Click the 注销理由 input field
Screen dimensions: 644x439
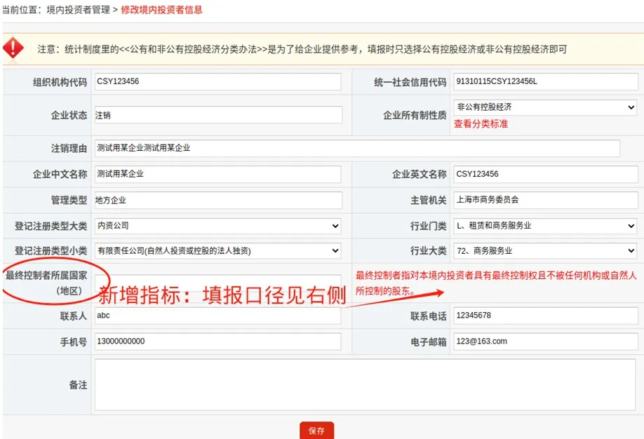(357, 149)
